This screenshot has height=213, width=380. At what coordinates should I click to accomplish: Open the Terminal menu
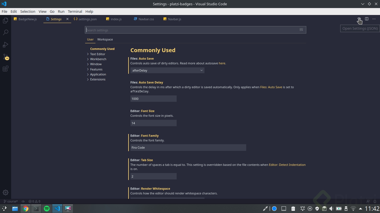point(75,11)
